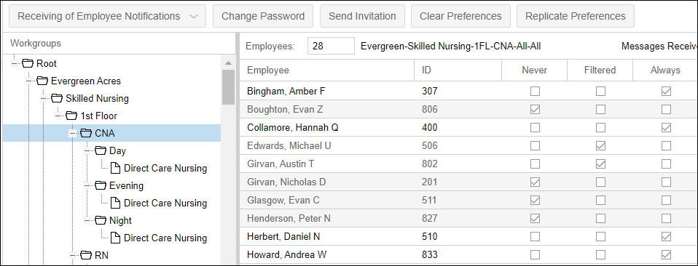Select the Day folder icon
This screenshot has height=266, width=698.
coord(101,150)
